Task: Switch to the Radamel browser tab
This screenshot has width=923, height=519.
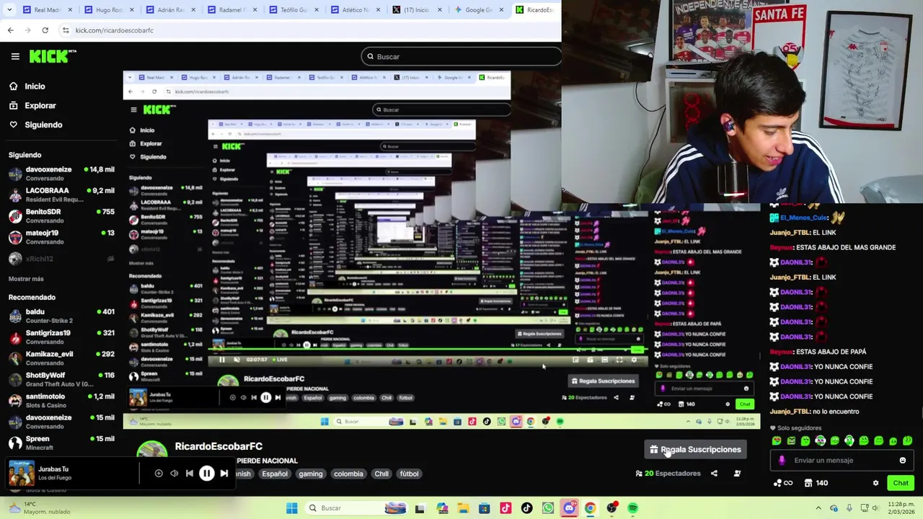Action: (x=231, y=10)
